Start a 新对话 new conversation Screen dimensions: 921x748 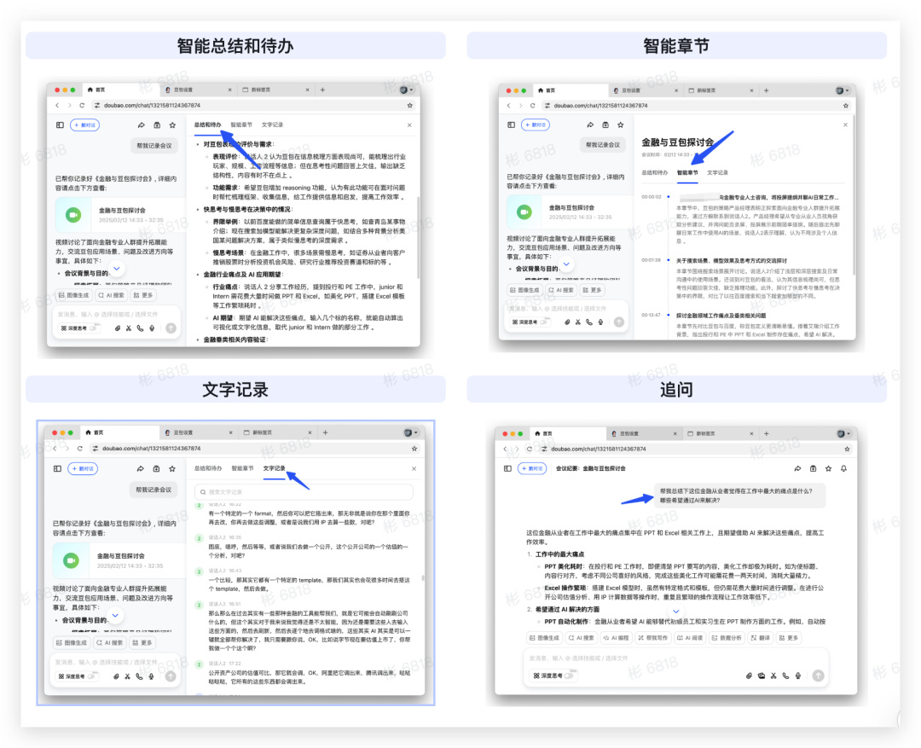pos(84,125)
